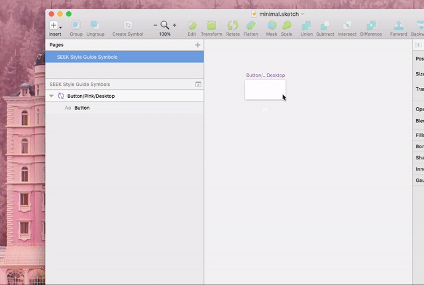Select the SEEK Style Guide Symbols page
424x285 pixels.
tap(125, 57)
